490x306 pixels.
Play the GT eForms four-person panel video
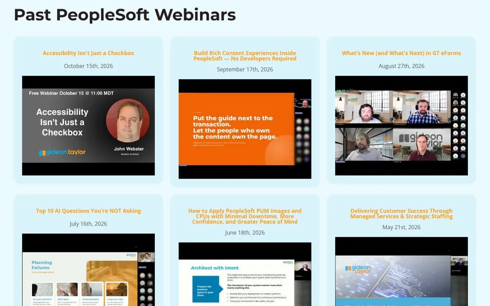coord(401,126)
